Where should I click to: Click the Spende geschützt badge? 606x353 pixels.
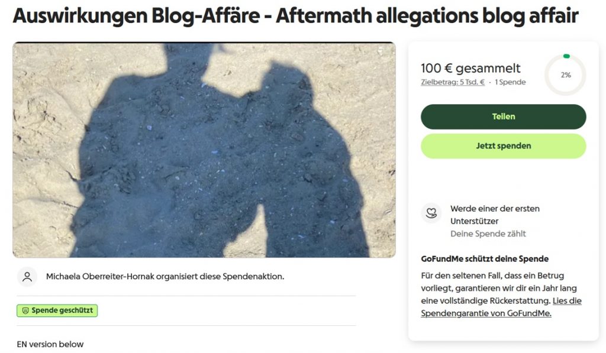[x=57, y=310]
